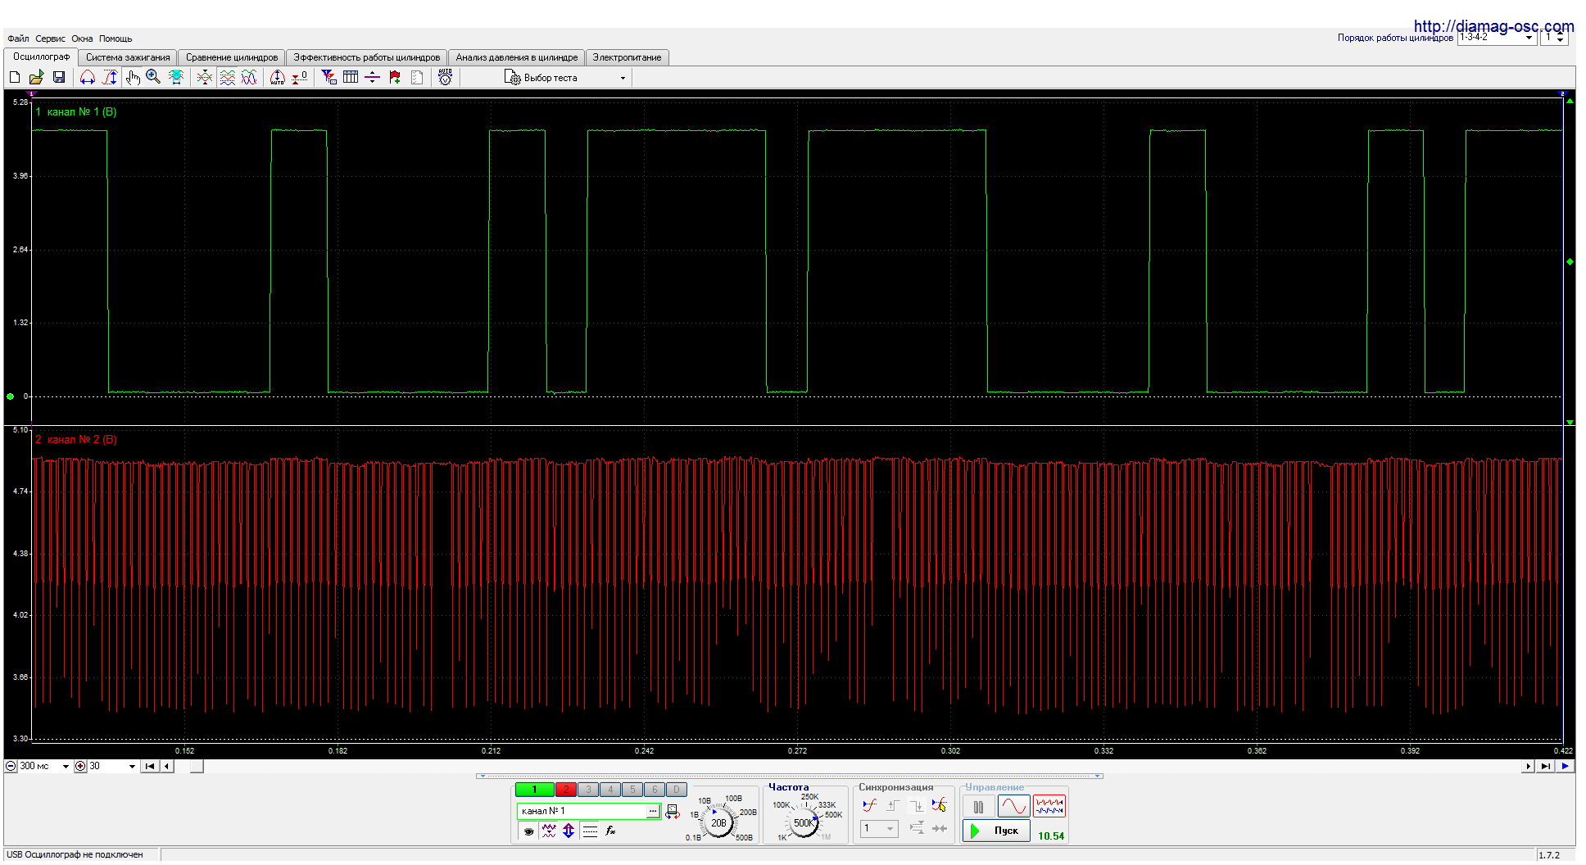Jump to the beginning of the recording
The width and height of the screenshot is (1586, 865).
point(150,767)
